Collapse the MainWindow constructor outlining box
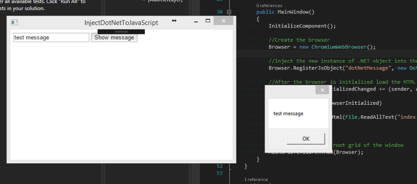 [229, 12]
